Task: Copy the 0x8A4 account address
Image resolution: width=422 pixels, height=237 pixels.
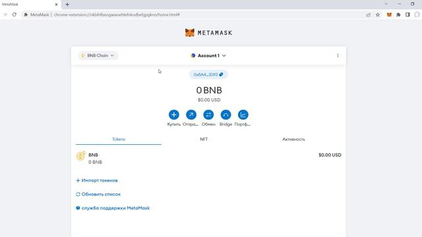Action: pyautogui.click(x=208, y=74)
